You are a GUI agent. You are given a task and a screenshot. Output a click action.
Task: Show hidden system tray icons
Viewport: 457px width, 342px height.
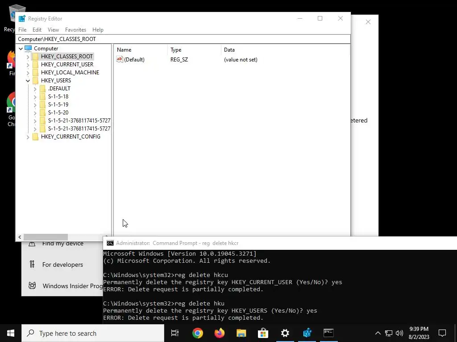378,333
